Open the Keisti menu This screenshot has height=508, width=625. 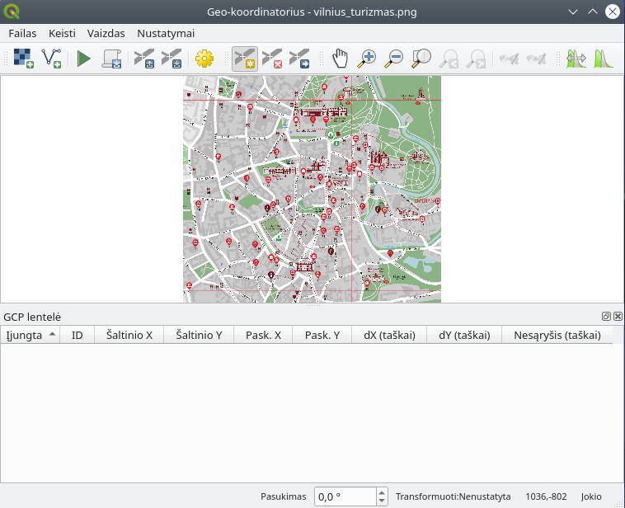pyautogui.click(x=62, y=34)
